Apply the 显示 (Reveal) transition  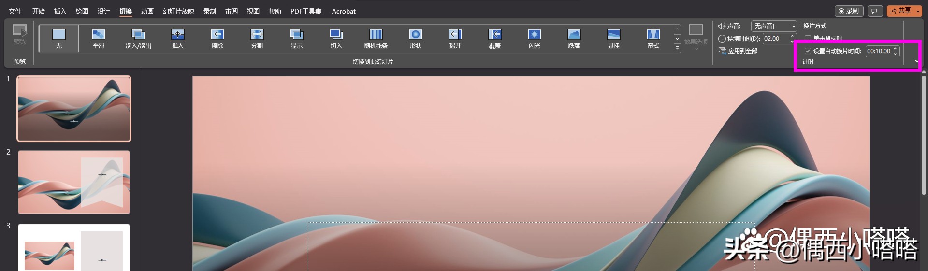pos(297,39)
